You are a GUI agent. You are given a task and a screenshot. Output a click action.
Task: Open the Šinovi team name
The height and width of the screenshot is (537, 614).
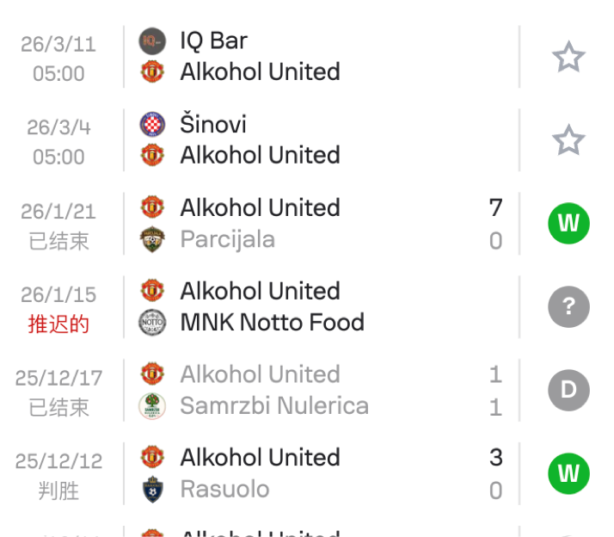[x=213, y=124]
